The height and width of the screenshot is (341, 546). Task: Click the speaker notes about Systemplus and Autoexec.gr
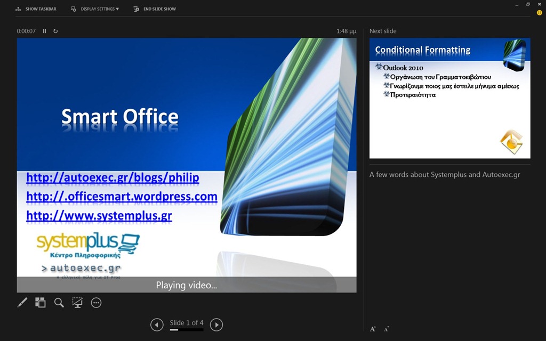pos(445,175)
